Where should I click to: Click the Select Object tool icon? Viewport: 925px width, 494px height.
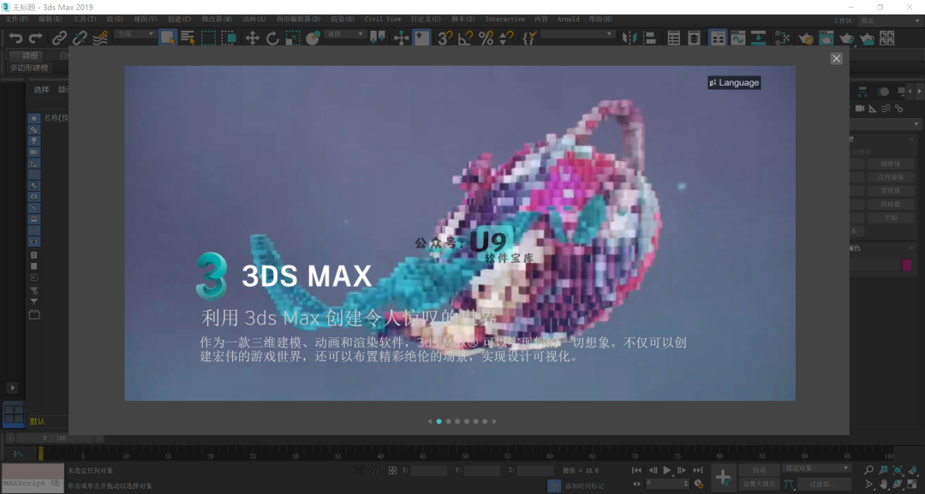168,38
